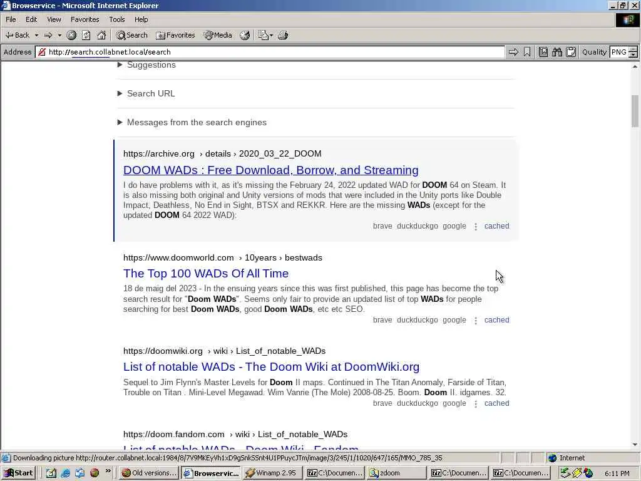This screenshot has width=641, height=481.
Task: Click the Browservice taskbar button
Action: point(211,473)
